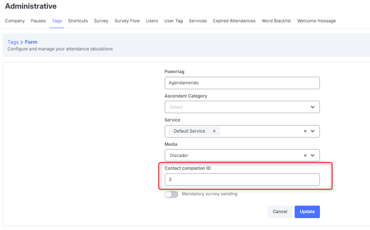
Task: Switch to the Pauses tab
Action: [x=38, y=21]
